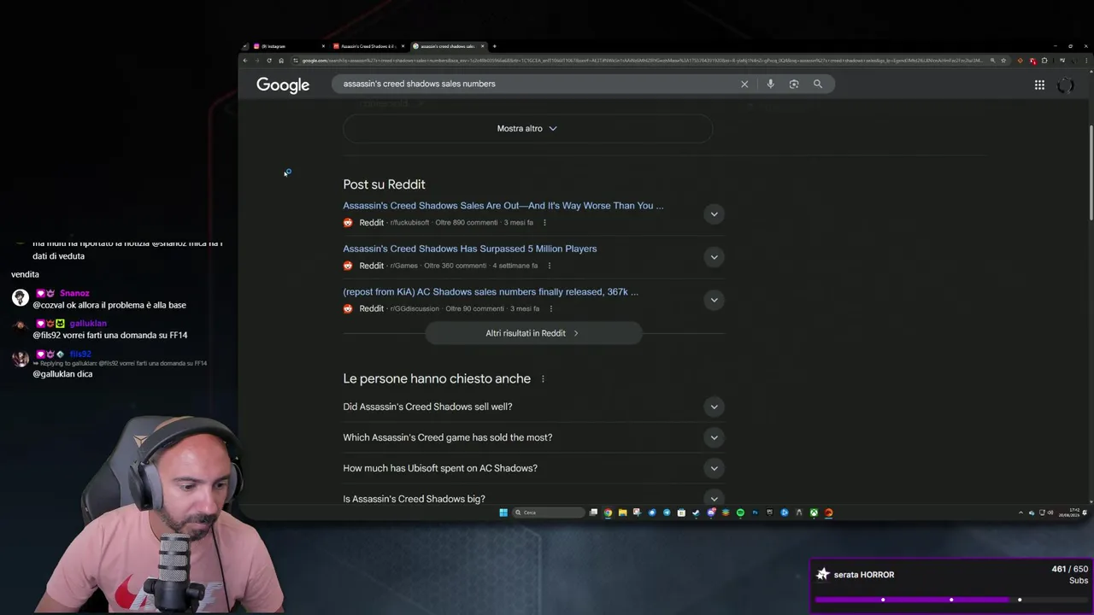Open Epic Games from the taskbar
The width and height of the screenshot is (1094, 615).
(x=769, y=512)
